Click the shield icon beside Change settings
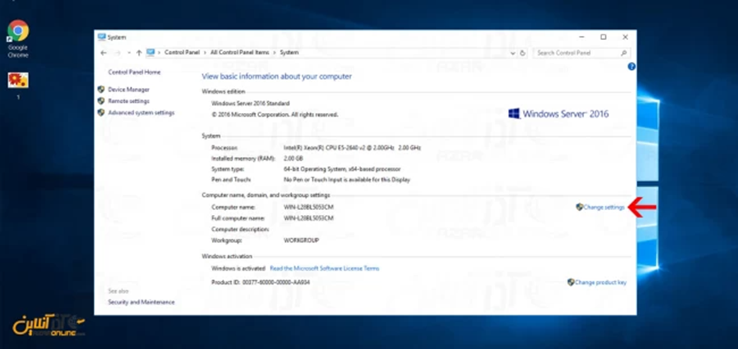 pos(579,207)
